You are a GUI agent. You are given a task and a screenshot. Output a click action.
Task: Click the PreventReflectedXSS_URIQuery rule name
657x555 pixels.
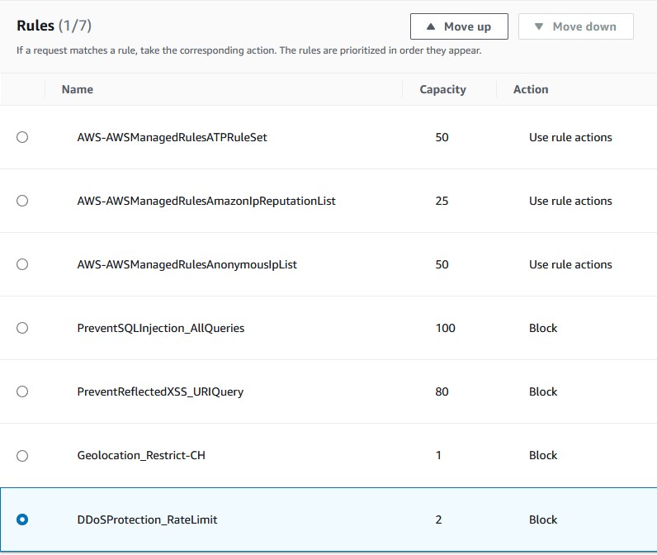click(160, 392)
